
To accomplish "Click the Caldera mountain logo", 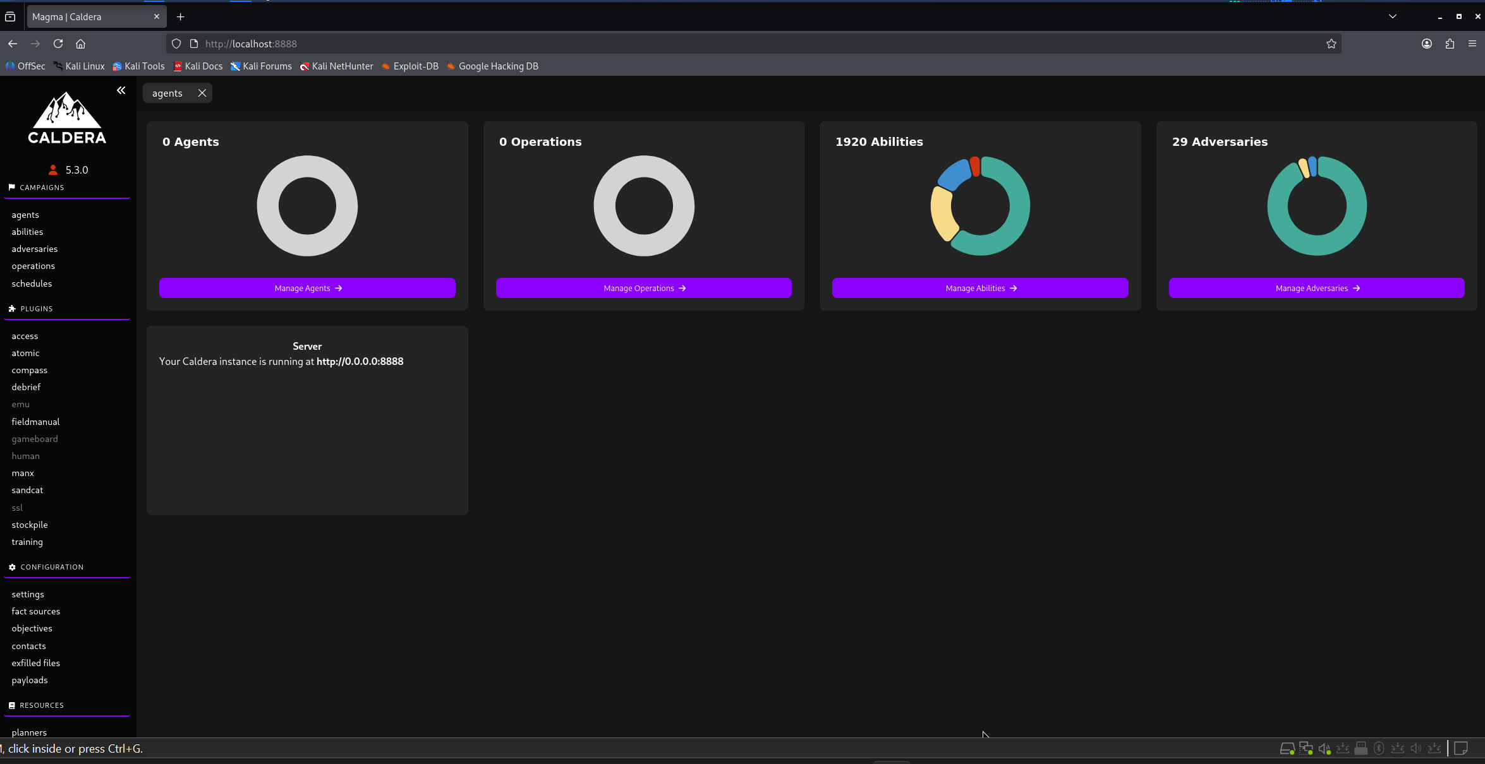I will 67,118.
